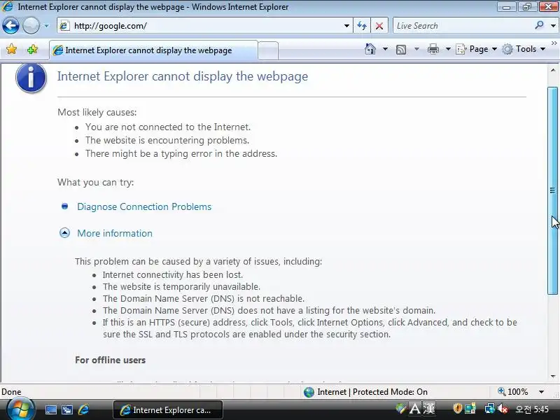Expand the Feeds dropdown arrow
Screen dimensions: 560x420
pos(416,49)
